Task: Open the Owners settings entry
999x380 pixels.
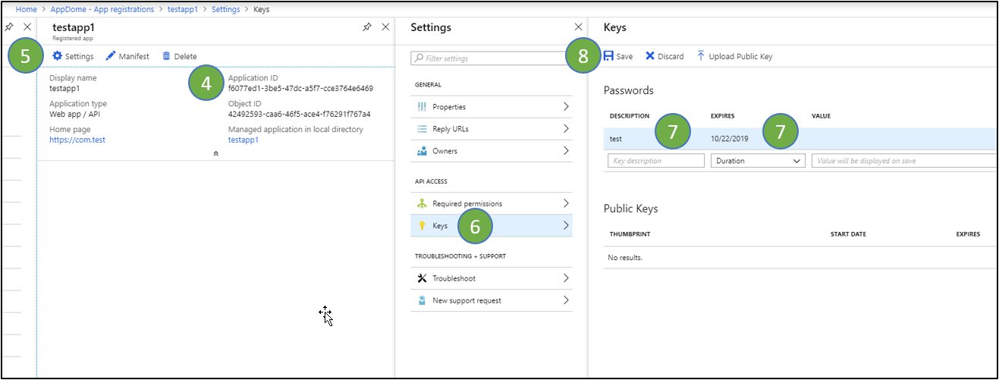Action: (491, 151)
